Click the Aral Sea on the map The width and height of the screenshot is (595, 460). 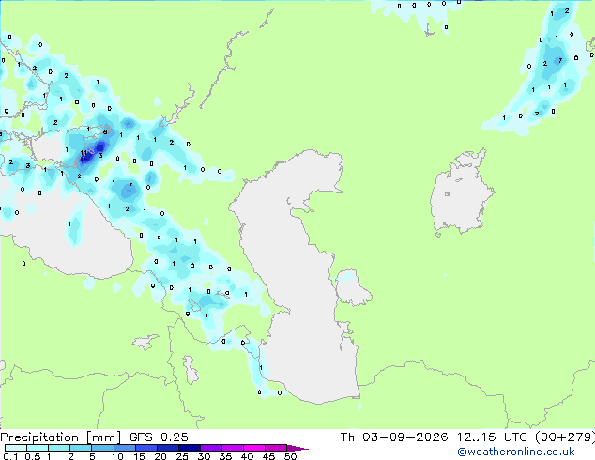point(461,193)
